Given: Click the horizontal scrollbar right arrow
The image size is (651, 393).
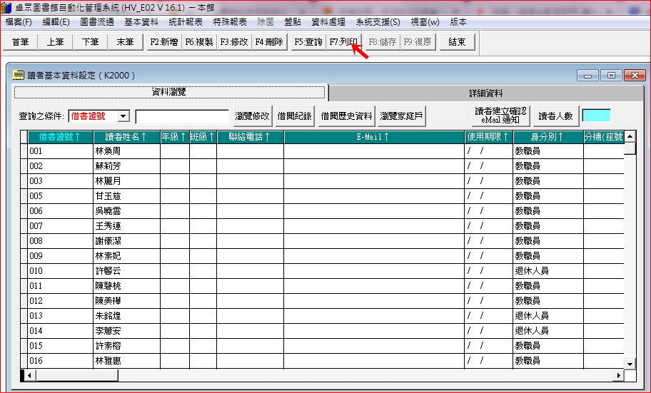Looking at the screenshot, I should tap(619, 375).
